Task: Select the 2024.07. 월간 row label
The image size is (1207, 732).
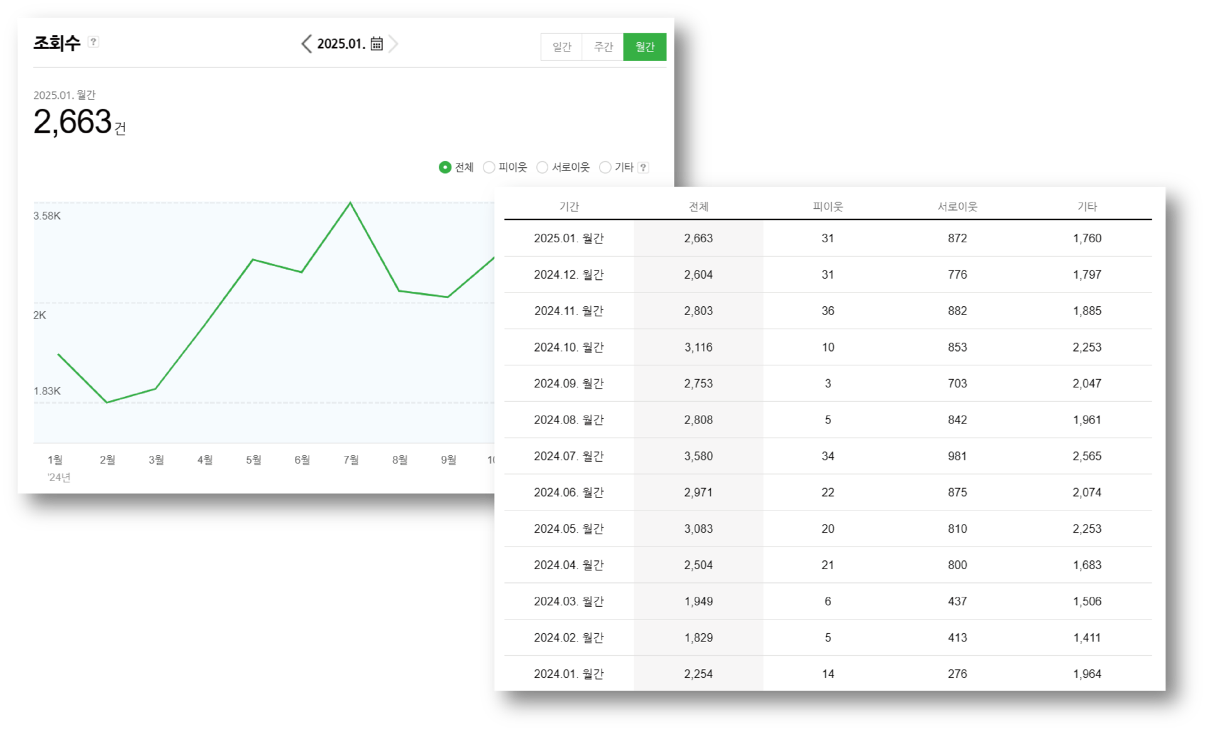Action: coord(569,456)
